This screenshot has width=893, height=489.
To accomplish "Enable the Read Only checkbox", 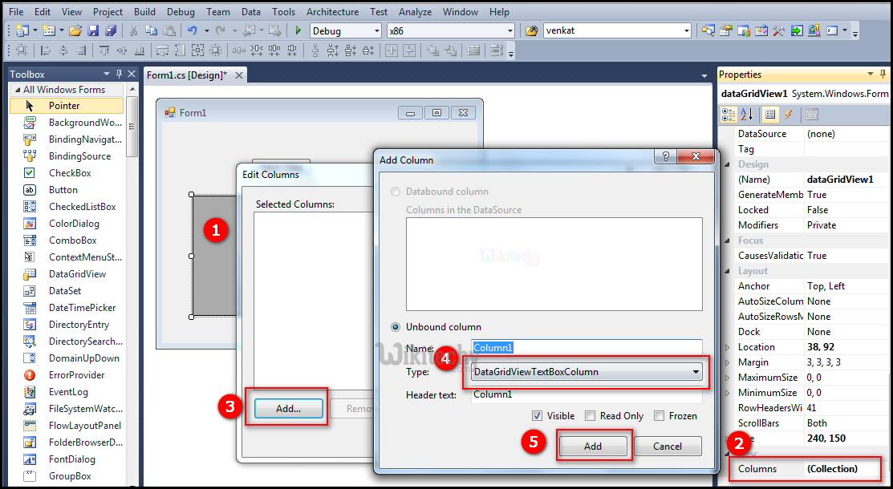I will point(590,416).
